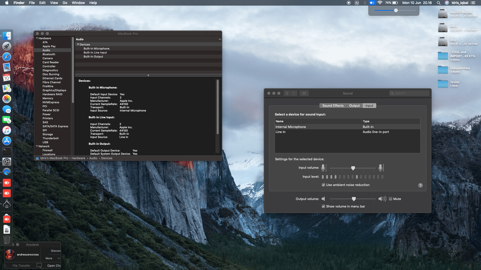Collapse the Hardware tree section
This screenshot has width=481, height=270.
[37, 38]
